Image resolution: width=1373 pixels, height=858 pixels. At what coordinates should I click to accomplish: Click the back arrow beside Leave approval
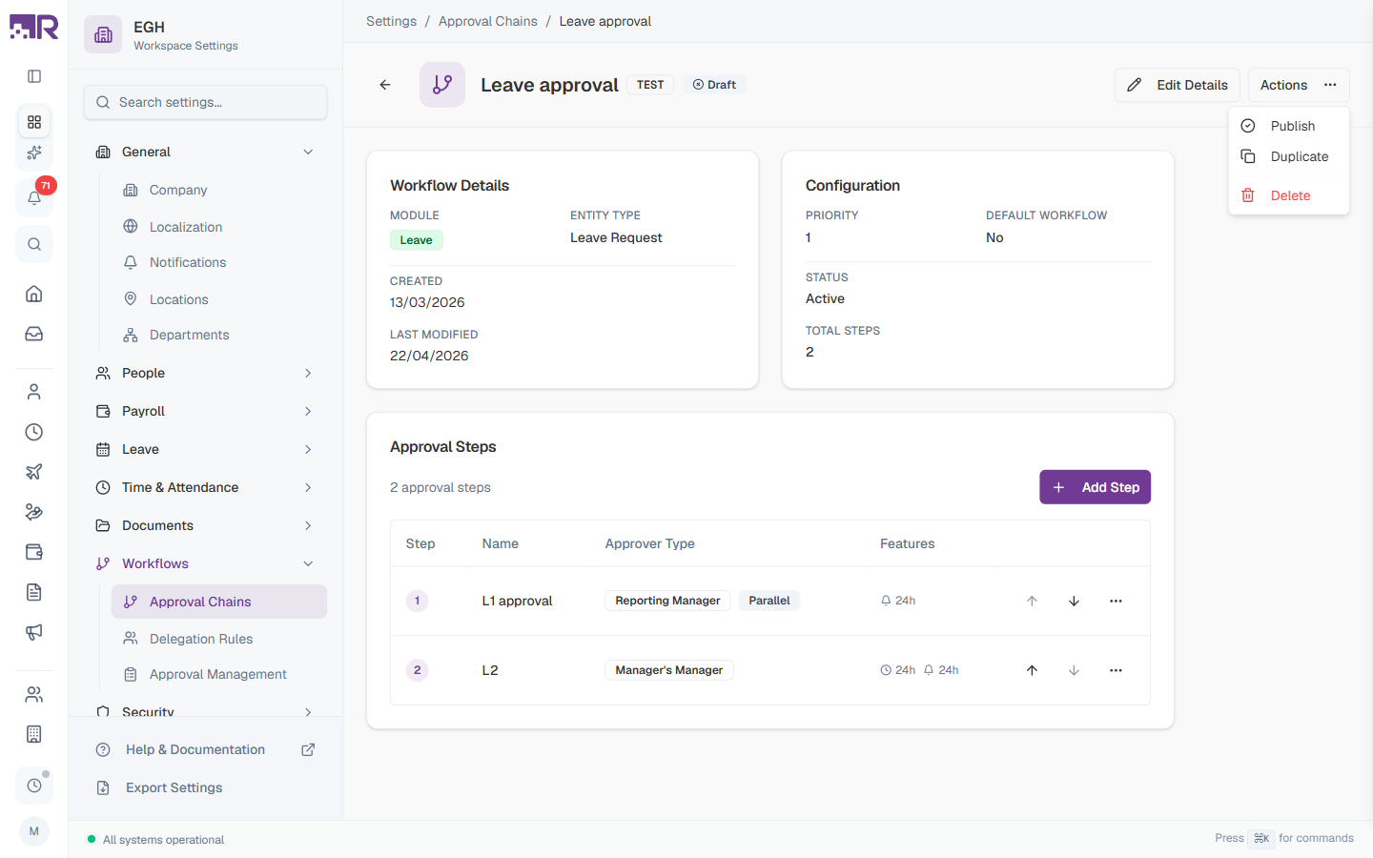pos(385,85)
